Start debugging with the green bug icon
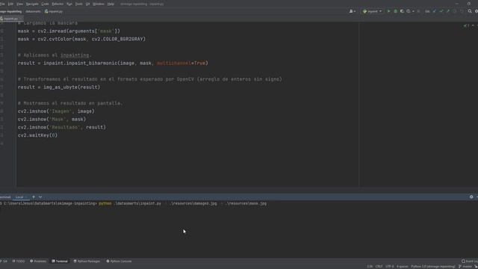The width and height of the screenshot is (478, 269). (x=395, y=11)
